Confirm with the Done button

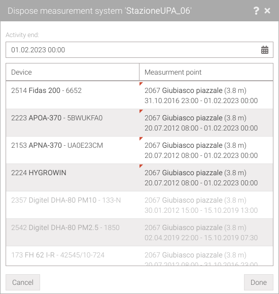(259, 282)
